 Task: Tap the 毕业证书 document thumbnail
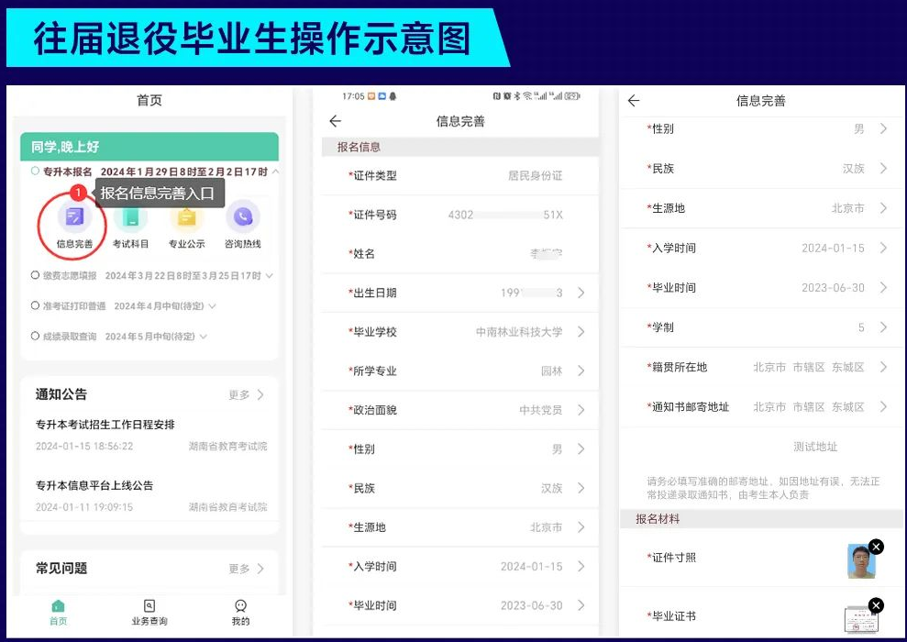click(x=860, y=620)
